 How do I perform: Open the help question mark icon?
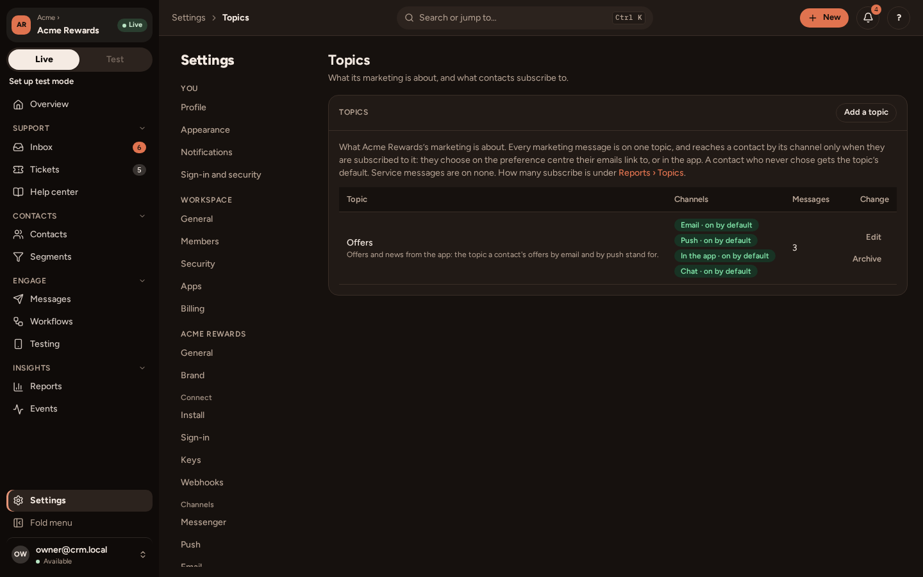tap(899, 18)
